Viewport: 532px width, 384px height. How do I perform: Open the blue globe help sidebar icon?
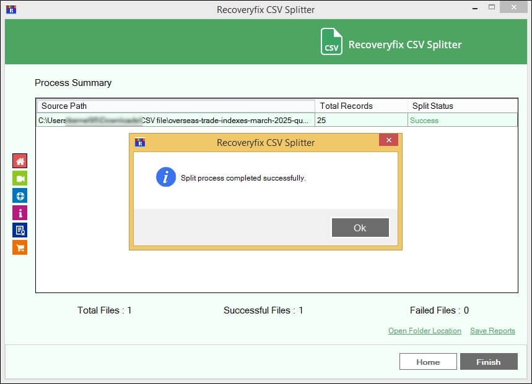(20, 196)
